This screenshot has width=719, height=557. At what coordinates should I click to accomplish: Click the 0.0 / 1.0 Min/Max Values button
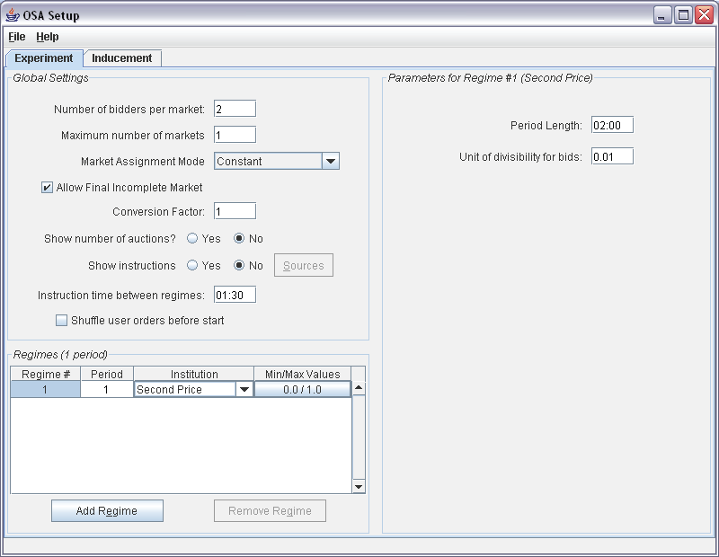click(x=302, y=390)
